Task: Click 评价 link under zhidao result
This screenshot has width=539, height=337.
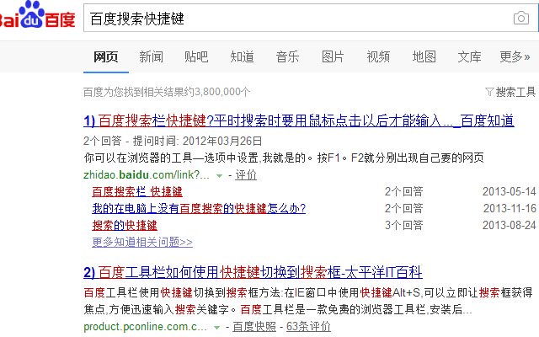Action: 246,175
